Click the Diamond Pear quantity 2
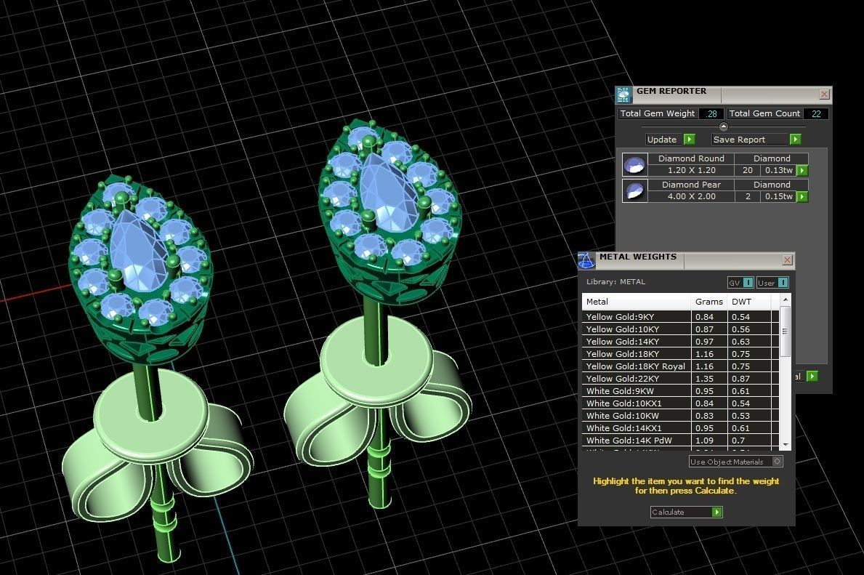 [747, 196]
